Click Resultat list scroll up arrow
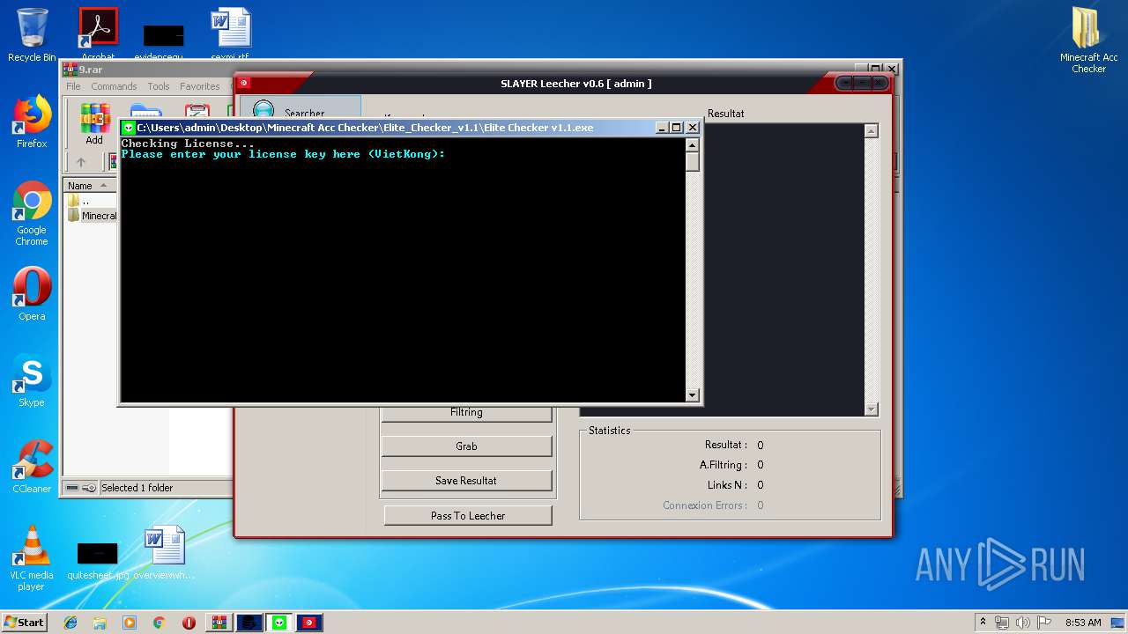The width and height of the screenshot is (1128, 634). (871, 130)
